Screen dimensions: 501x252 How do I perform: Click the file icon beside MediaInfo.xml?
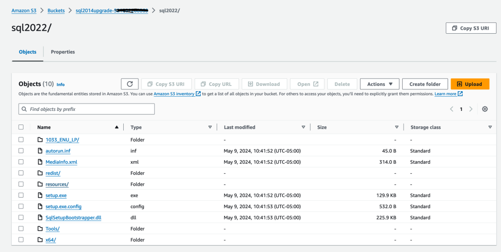[x=40, y=162]
